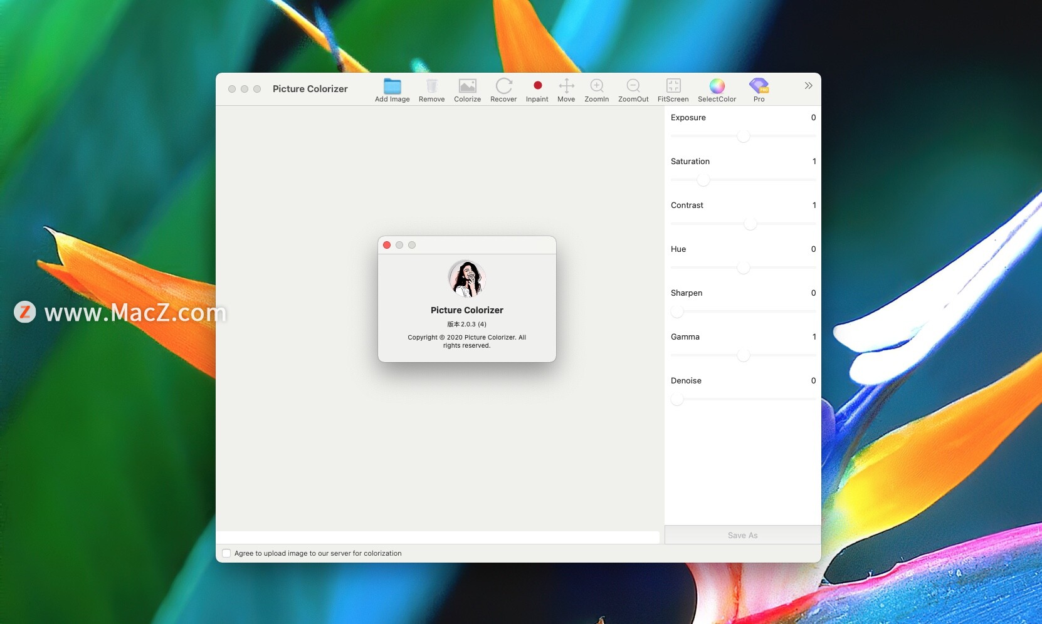Click the Denoise value 0

coord(814,380)
